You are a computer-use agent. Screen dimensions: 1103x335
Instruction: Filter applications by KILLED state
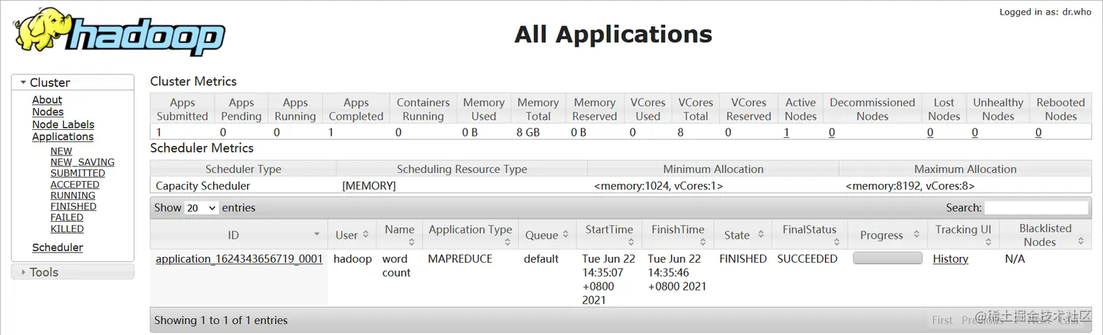click(x=67, y=228)
